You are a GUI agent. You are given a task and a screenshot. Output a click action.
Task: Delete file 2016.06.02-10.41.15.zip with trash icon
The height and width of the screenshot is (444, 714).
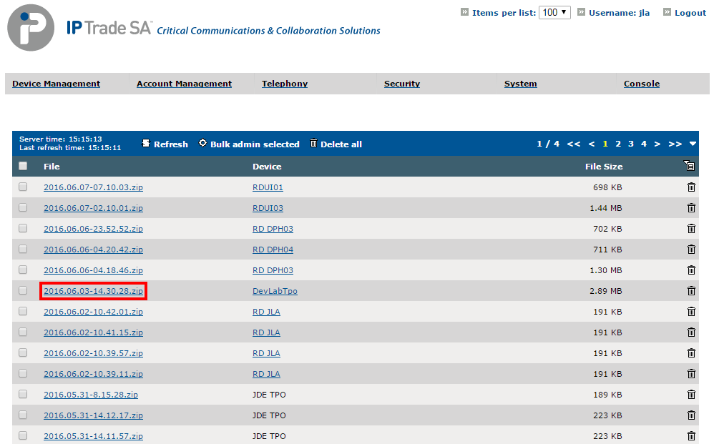click(691, 332)
